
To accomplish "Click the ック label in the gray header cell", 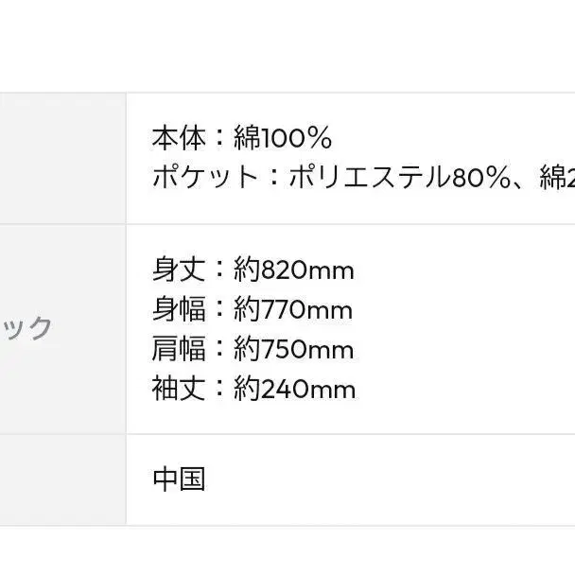I will pyautogui.click(x=26, y=328).
